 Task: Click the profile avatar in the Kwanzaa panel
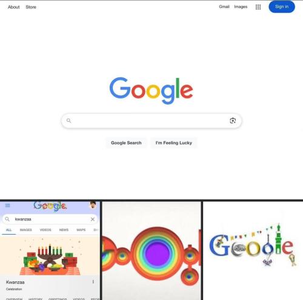[93, 205]
